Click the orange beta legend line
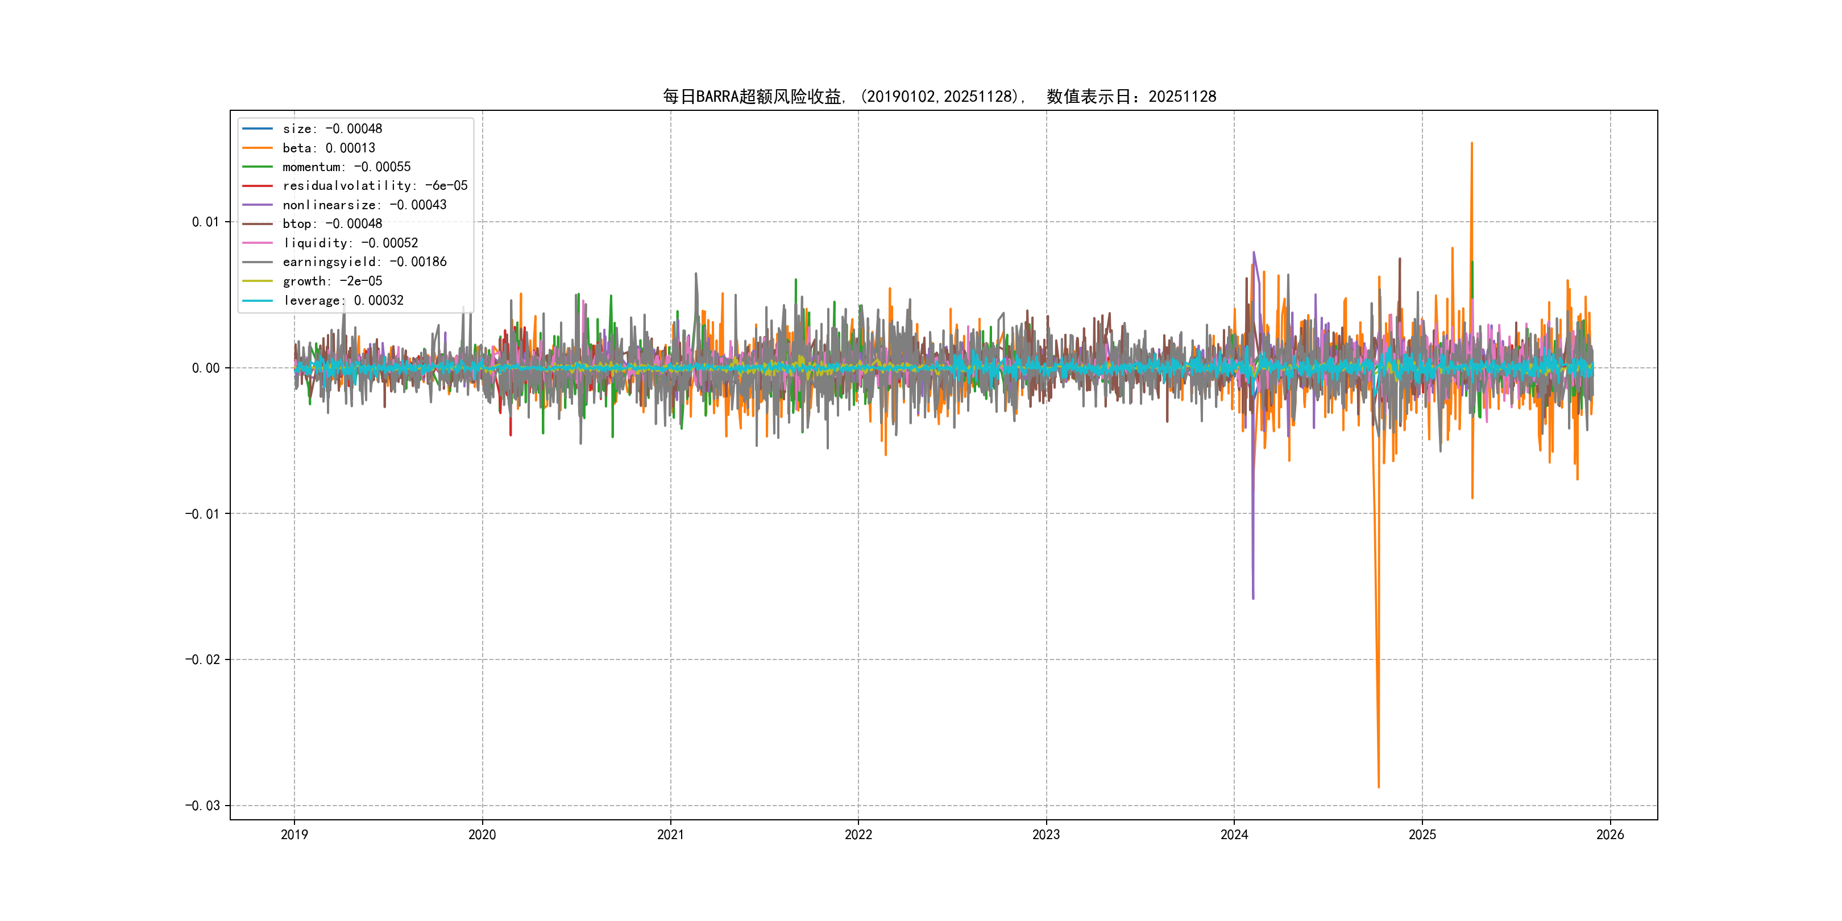Viewport: 1842px width, 921px height. [x=258, y=148]
